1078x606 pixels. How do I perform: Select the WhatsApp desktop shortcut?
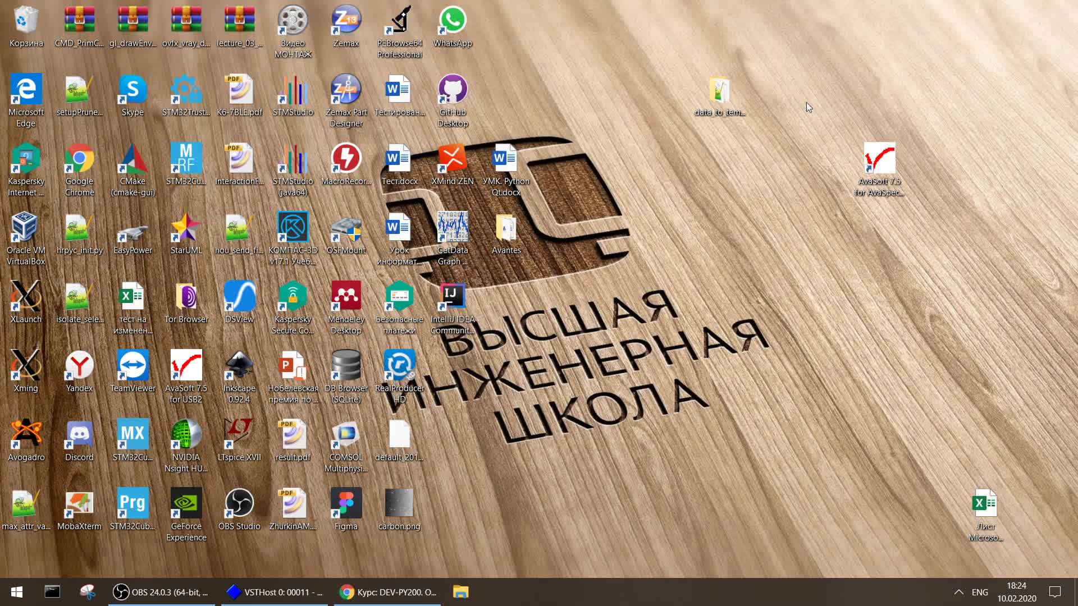click(453, 26)
